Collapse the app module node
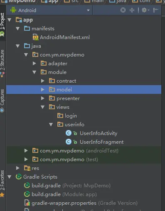 (x=10, y=20)
